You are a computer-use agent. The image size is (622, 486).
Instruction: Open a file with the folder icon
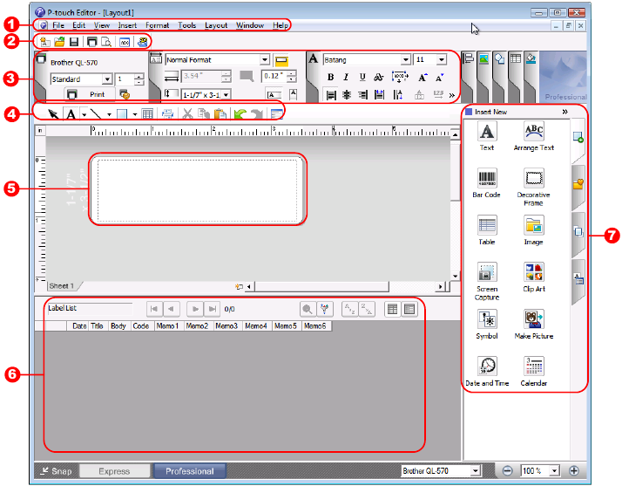59,42
